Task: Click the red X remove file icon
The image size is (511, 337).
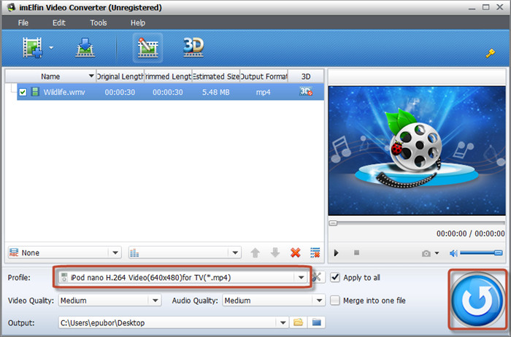Action: click(x=295, y=252)
